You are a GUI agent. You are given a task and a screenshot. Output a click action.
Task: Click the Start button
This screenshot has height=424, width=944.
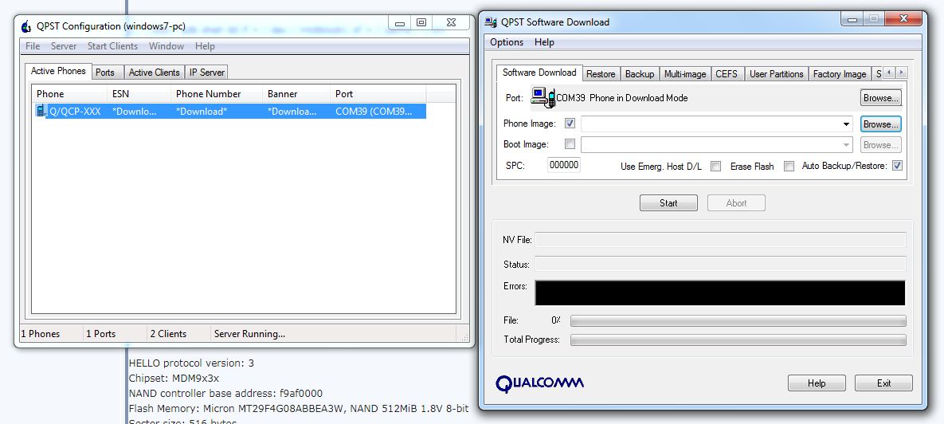(x=668, y=203)
